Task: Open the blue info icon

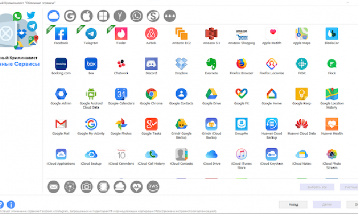Action: click(11, 204)
